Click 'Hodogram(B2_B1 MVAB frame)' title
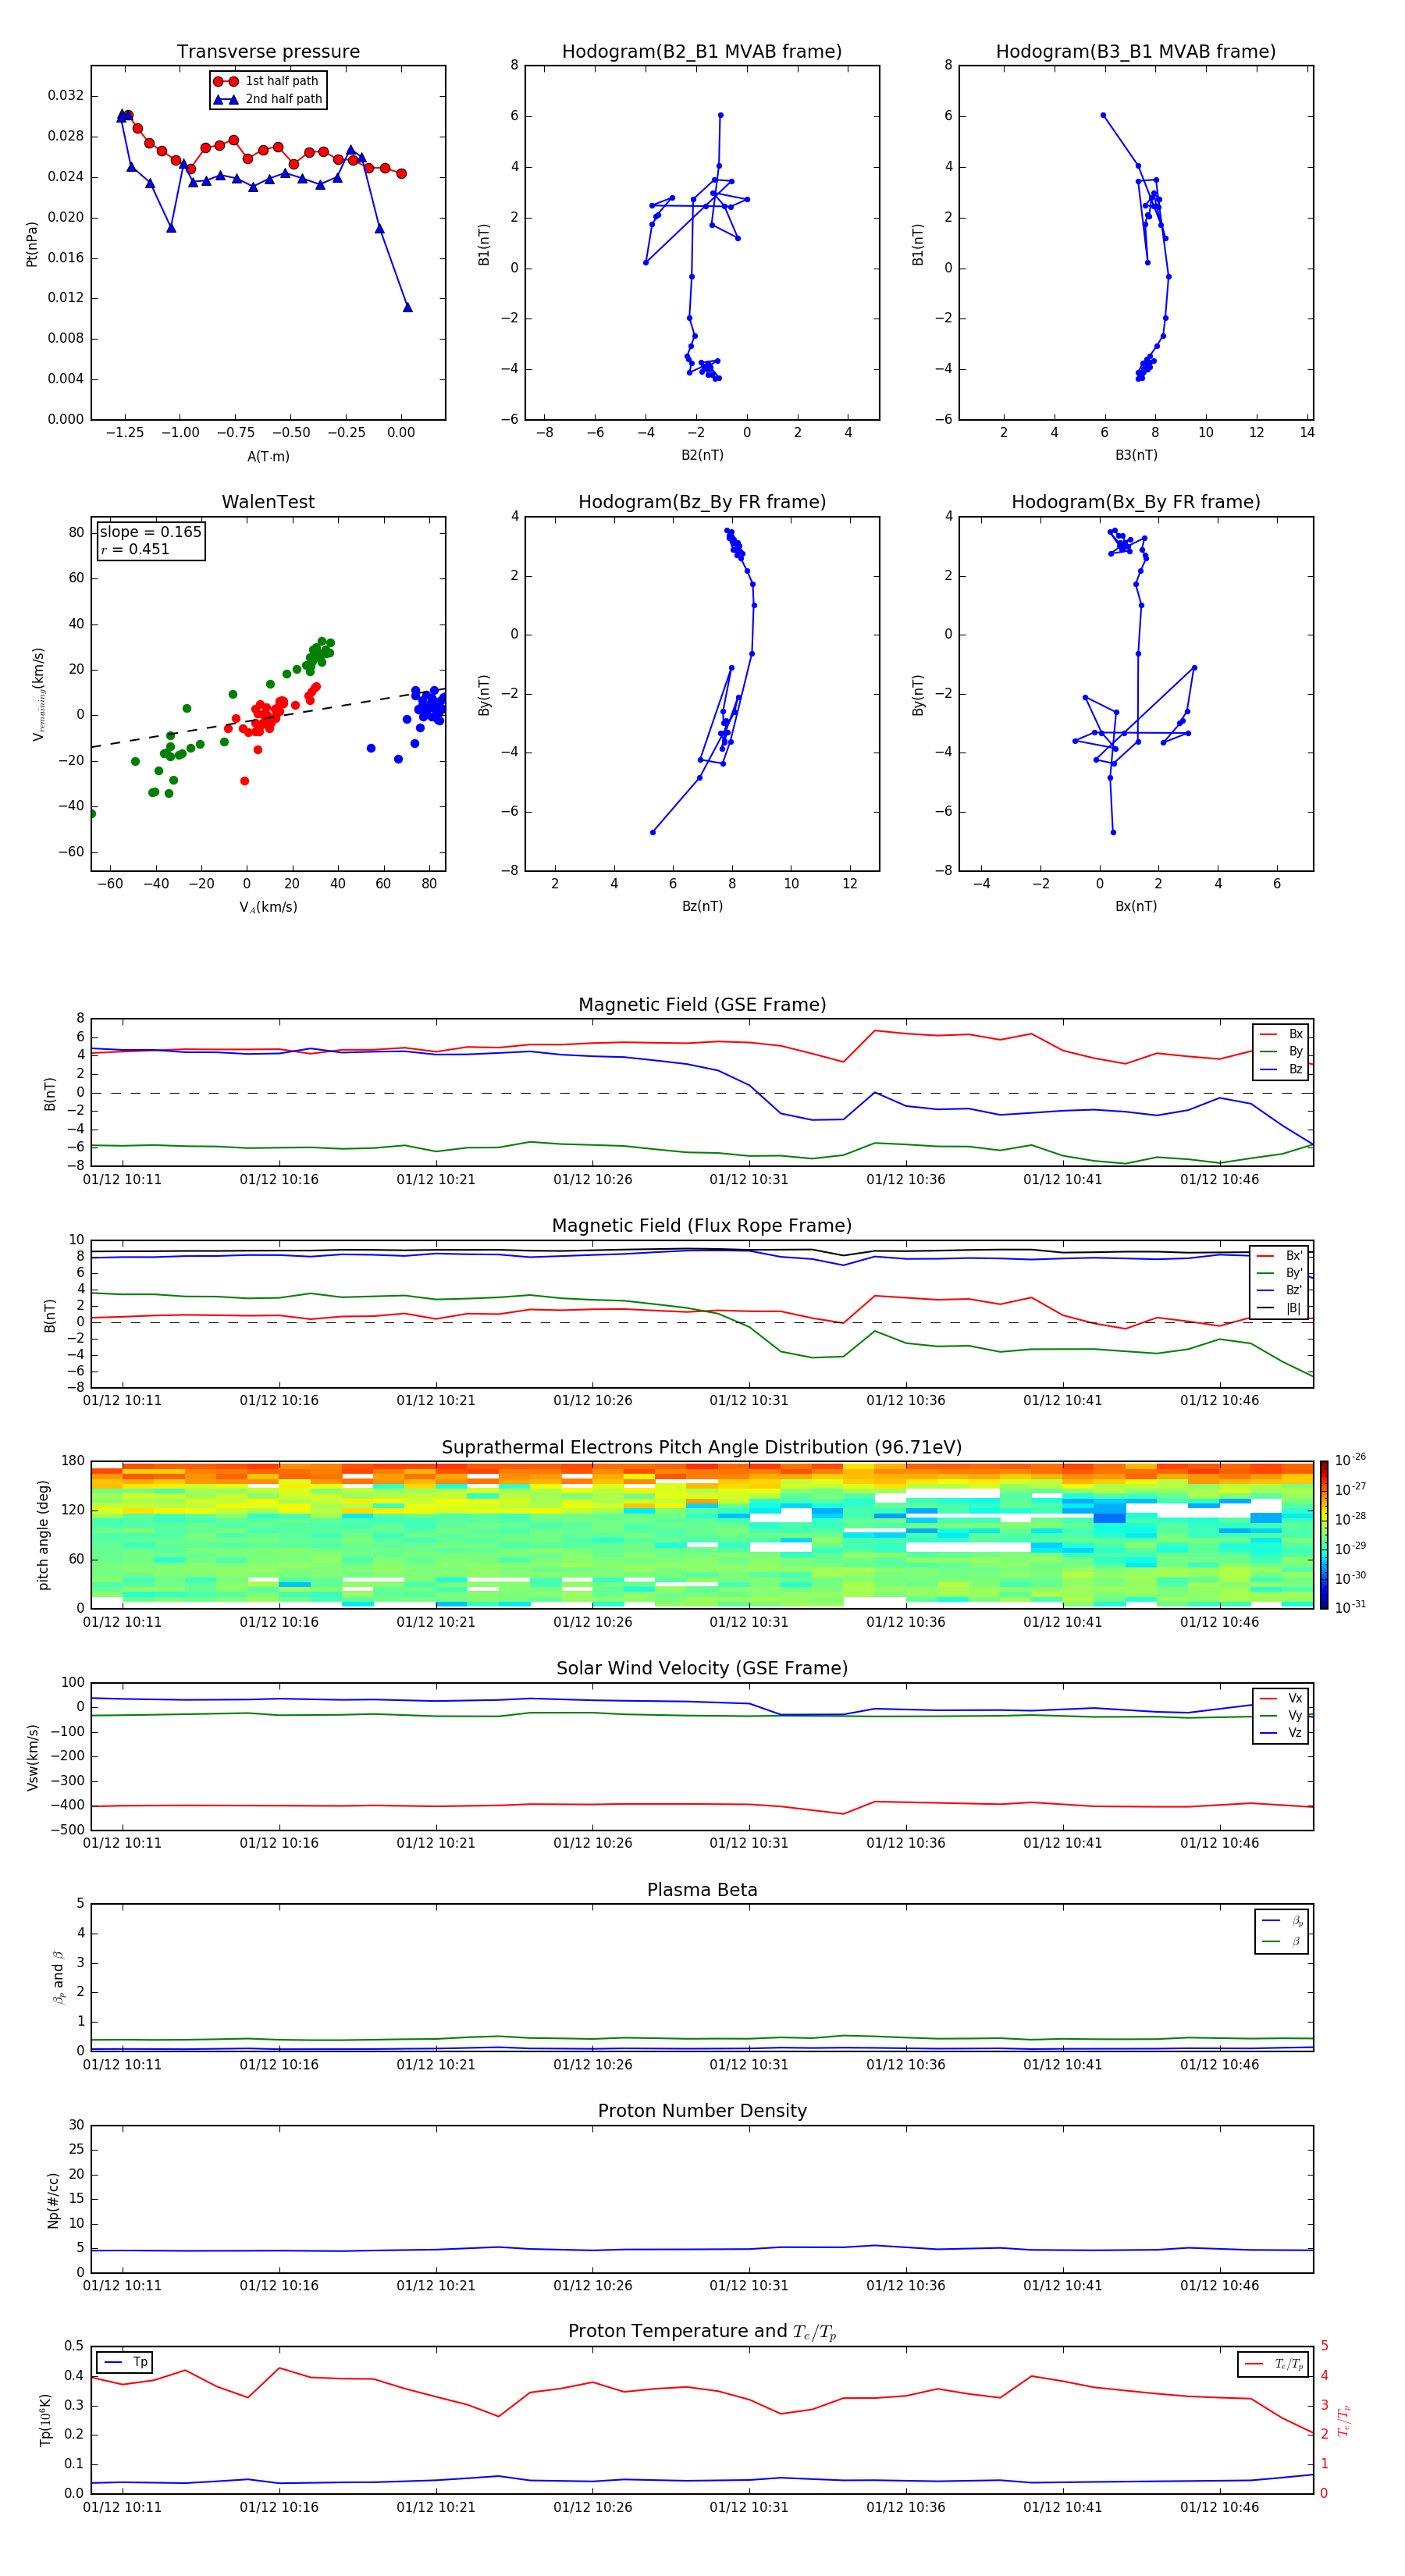 (x=702, y=52)
